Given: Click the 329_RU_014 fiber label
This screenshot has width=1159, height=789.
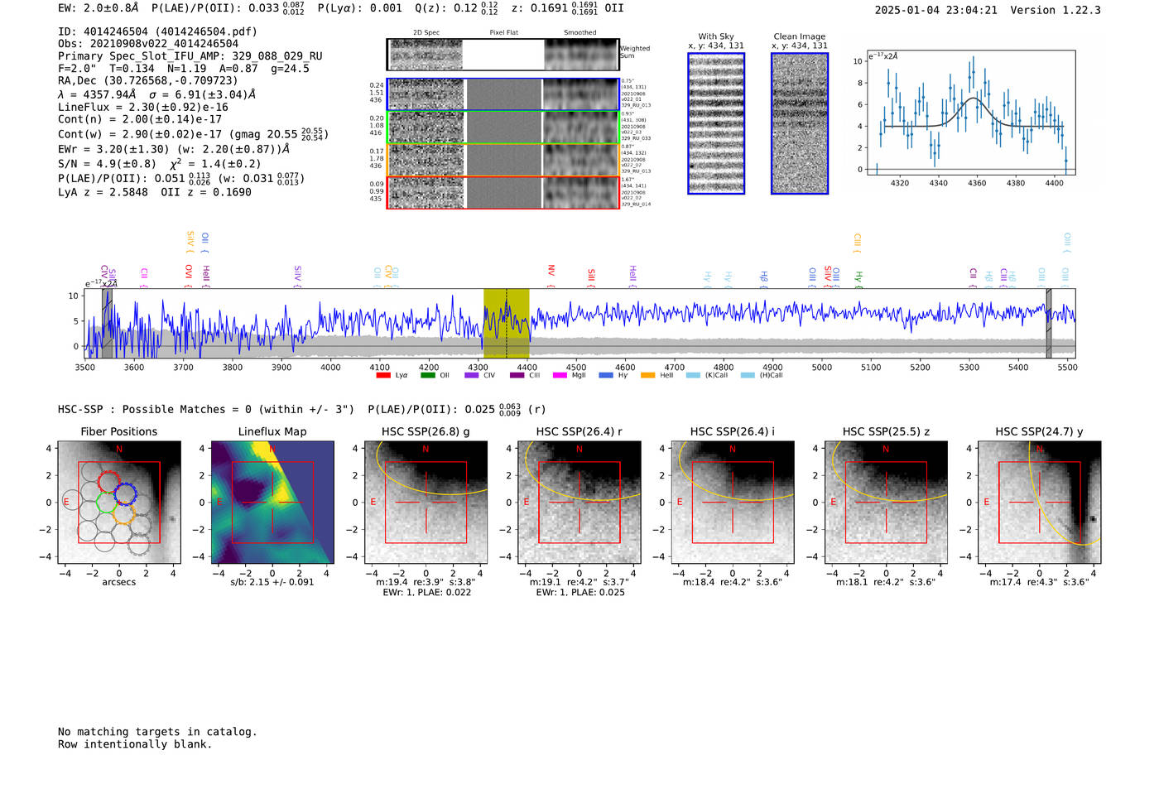Looking at the screenshot, I should (636, 204).
